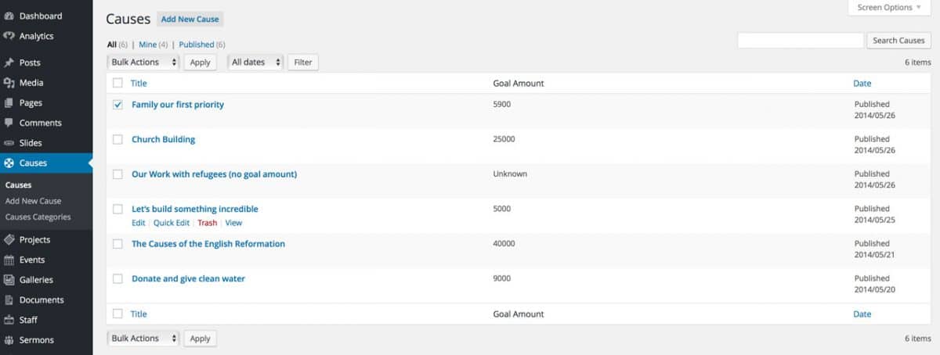Click the top Apply button

coord(201,62)
